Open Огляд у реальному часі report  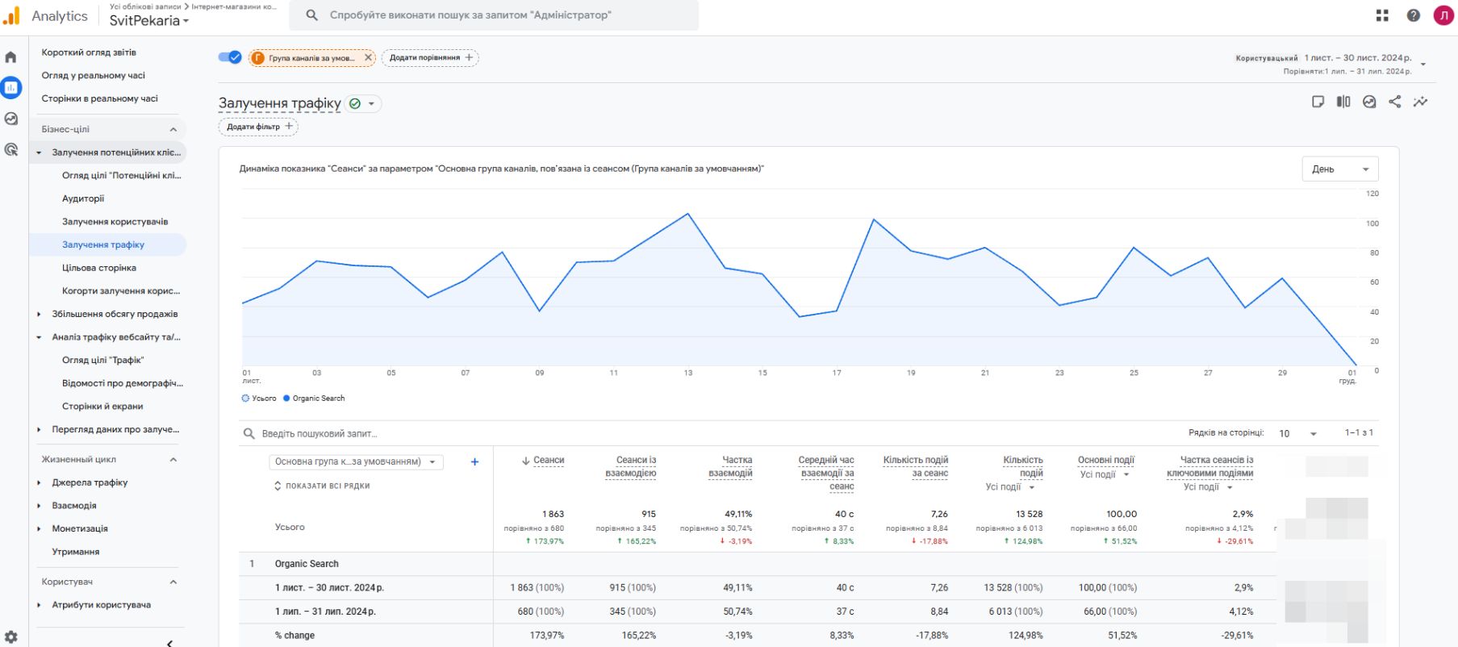coord(94,76)
